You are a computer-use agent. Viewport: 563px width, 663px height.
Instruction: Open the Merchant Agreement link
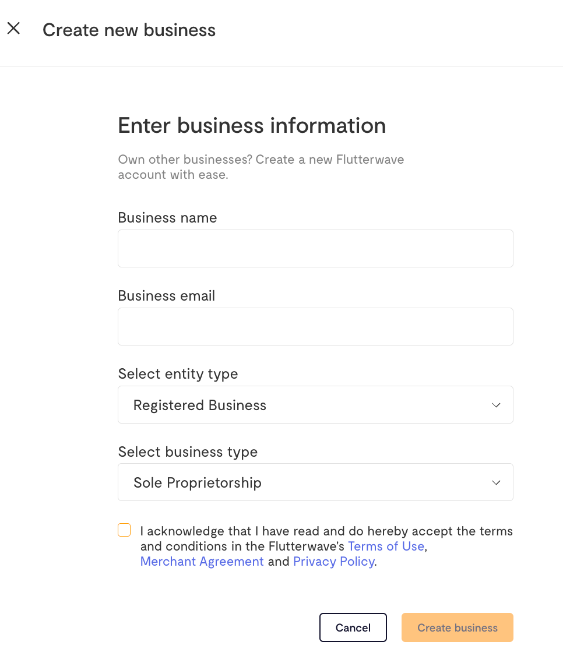(202, 562)
